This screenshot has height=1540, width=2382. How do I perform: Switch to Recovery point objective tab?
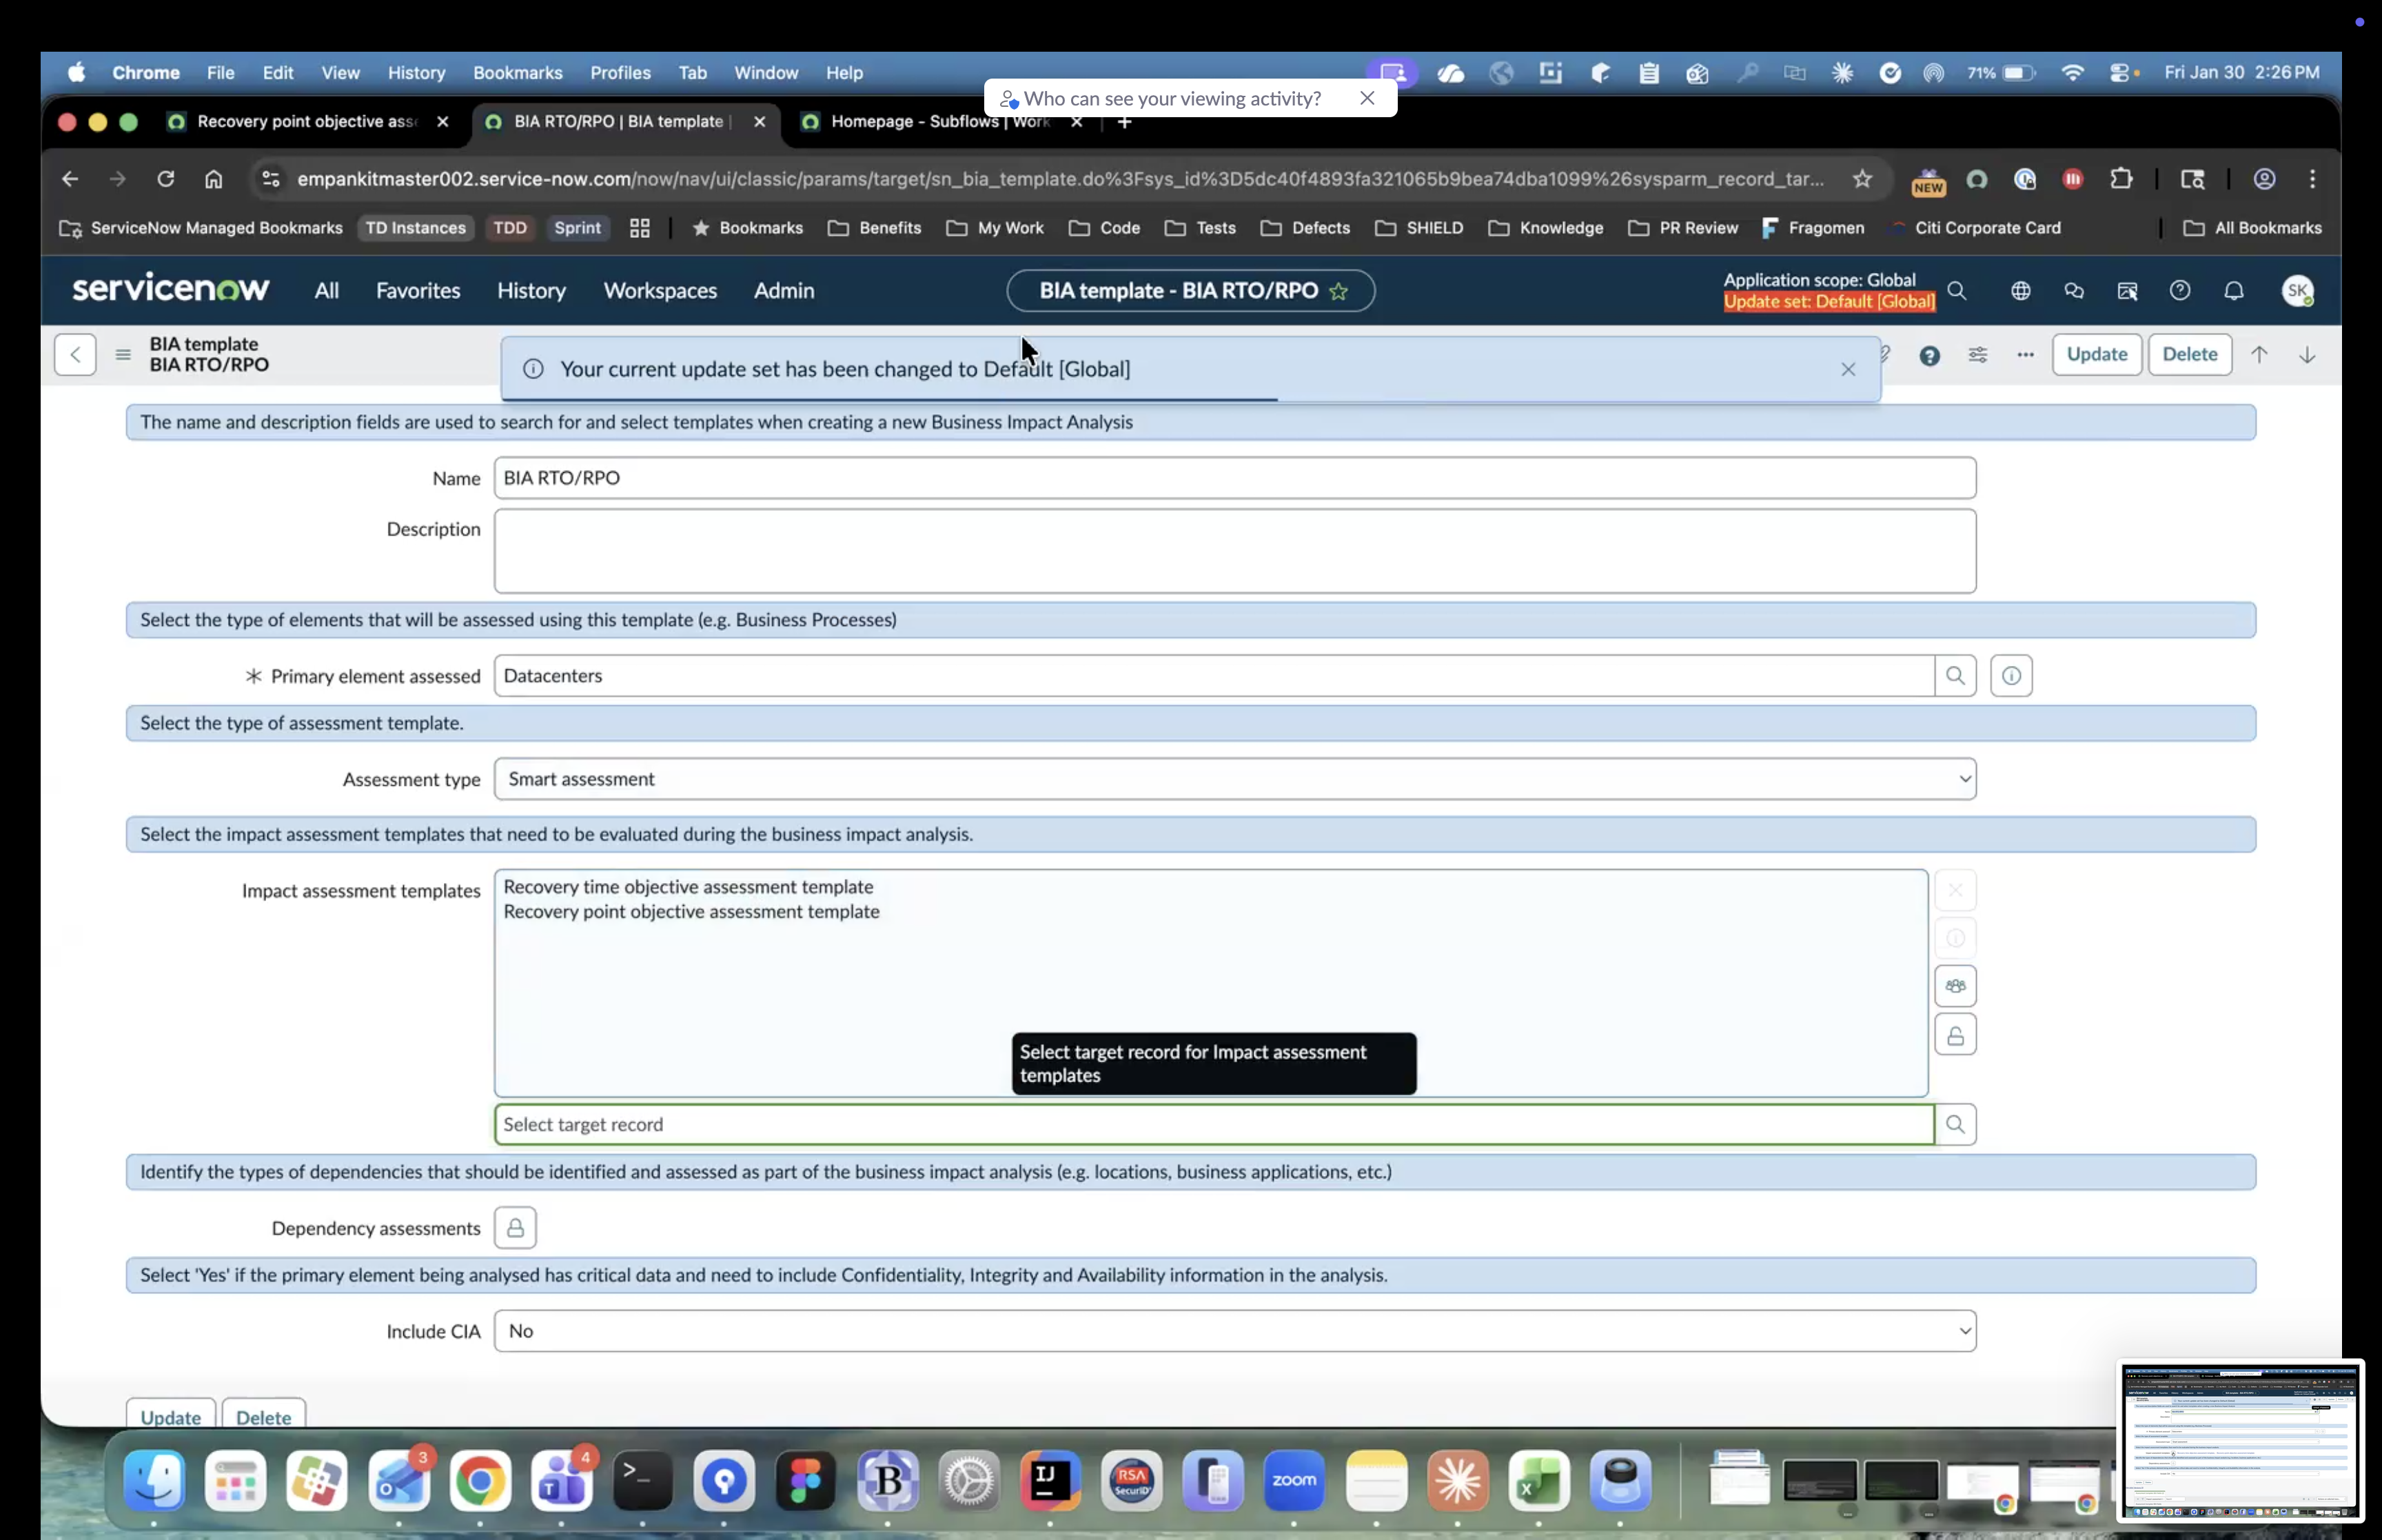[x=308, y=122]
